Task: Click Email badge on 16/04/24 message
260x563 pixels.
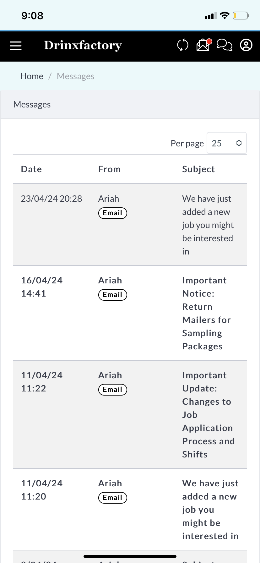Action: tap(112, 295)
